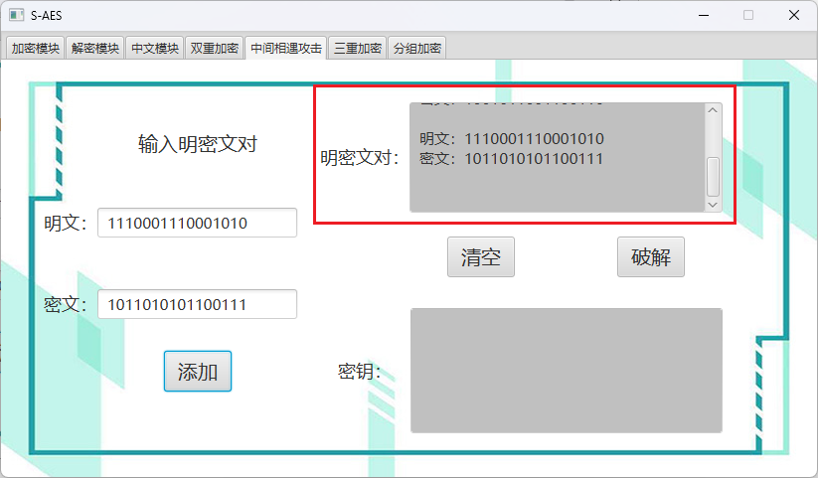Click the S-AES app icon in title bar
The width and height of the screenshot is (818, 478).
15,15
